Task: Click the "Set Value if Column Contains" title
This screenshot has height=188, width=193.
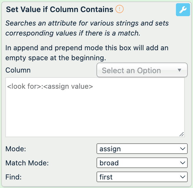Action: (60, 9)
